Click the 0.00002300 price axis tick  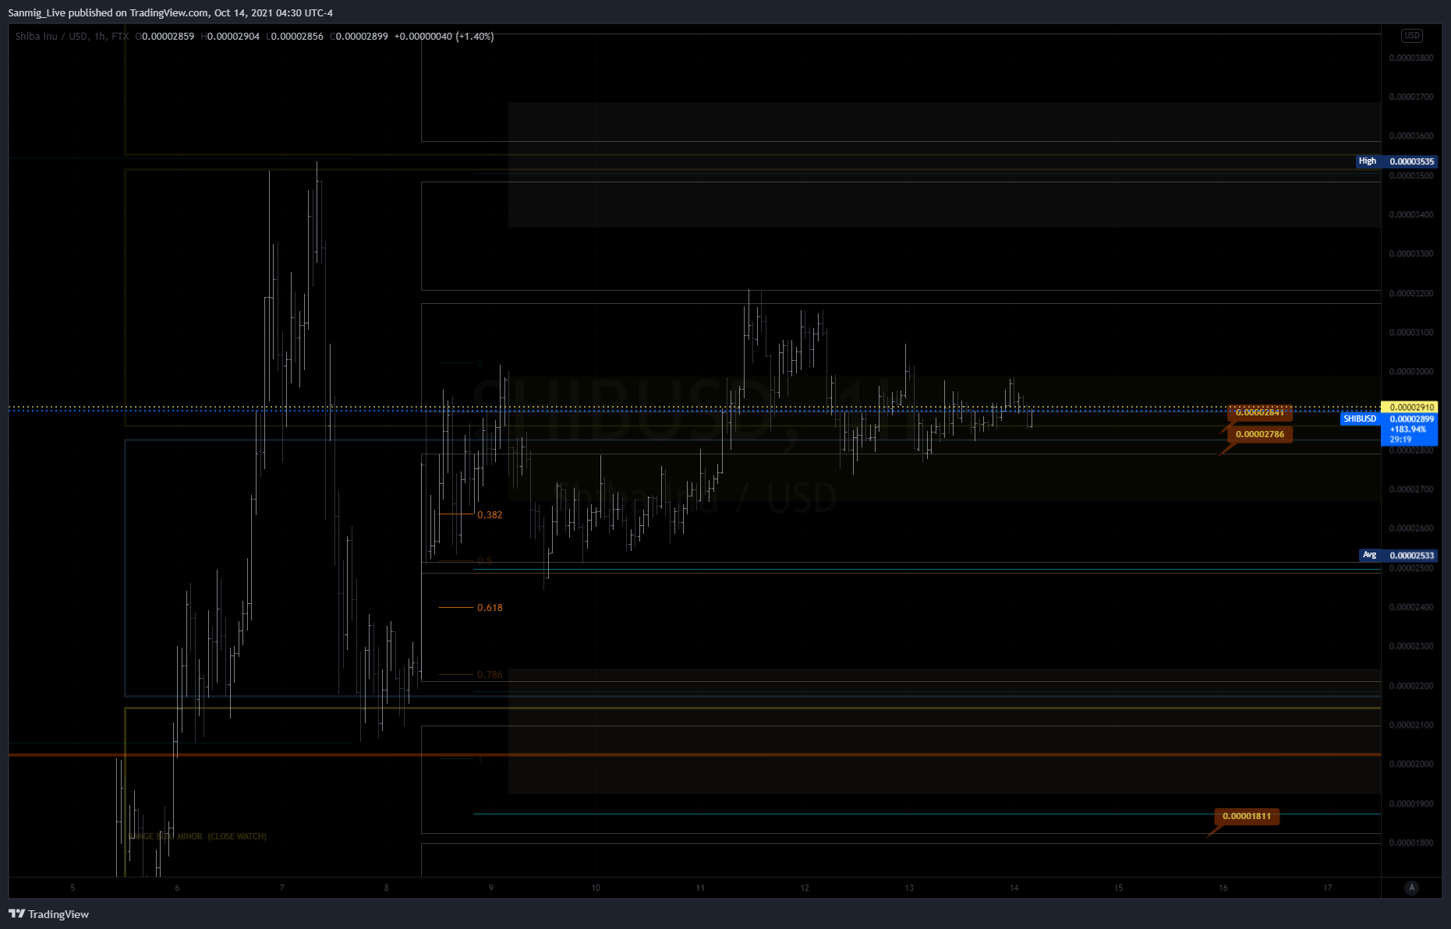[x=1411, y=645]
